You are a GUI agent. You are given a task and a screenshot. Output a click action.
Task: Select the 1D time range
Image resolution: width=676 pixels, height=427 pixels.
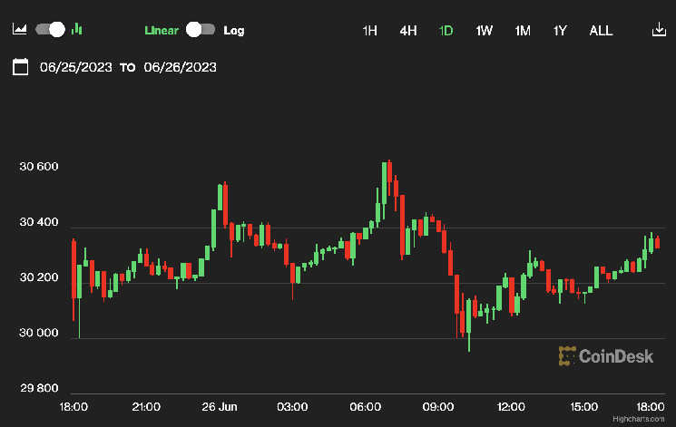(x=446, y=30)
